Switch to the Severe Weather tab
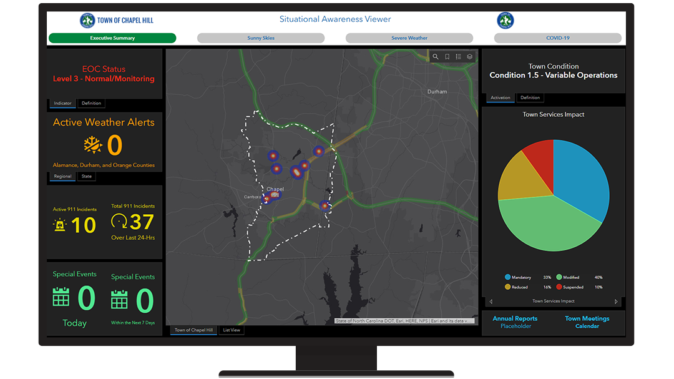Image resolution: width=674 pixels, height=379 pixels. 409,38
